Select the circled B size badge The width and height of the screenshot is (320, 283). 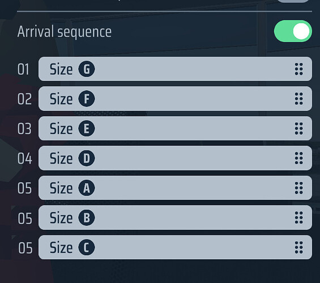pyautogui.click(x=87, y=217)
